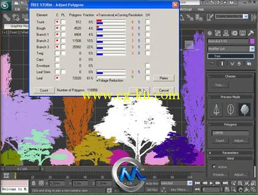Open the Selected key filter dropdown

tap(190, 183)
